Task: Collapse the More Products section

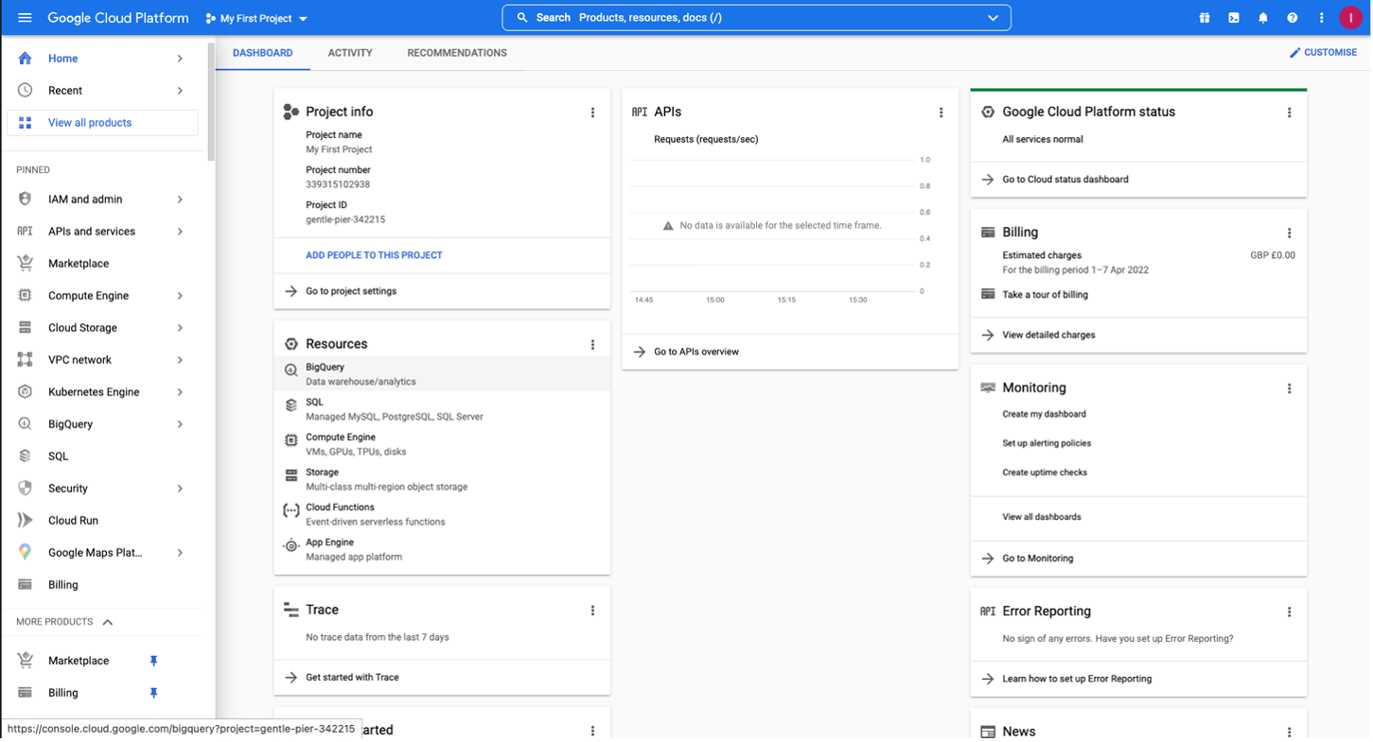Action: coord(108,622)
